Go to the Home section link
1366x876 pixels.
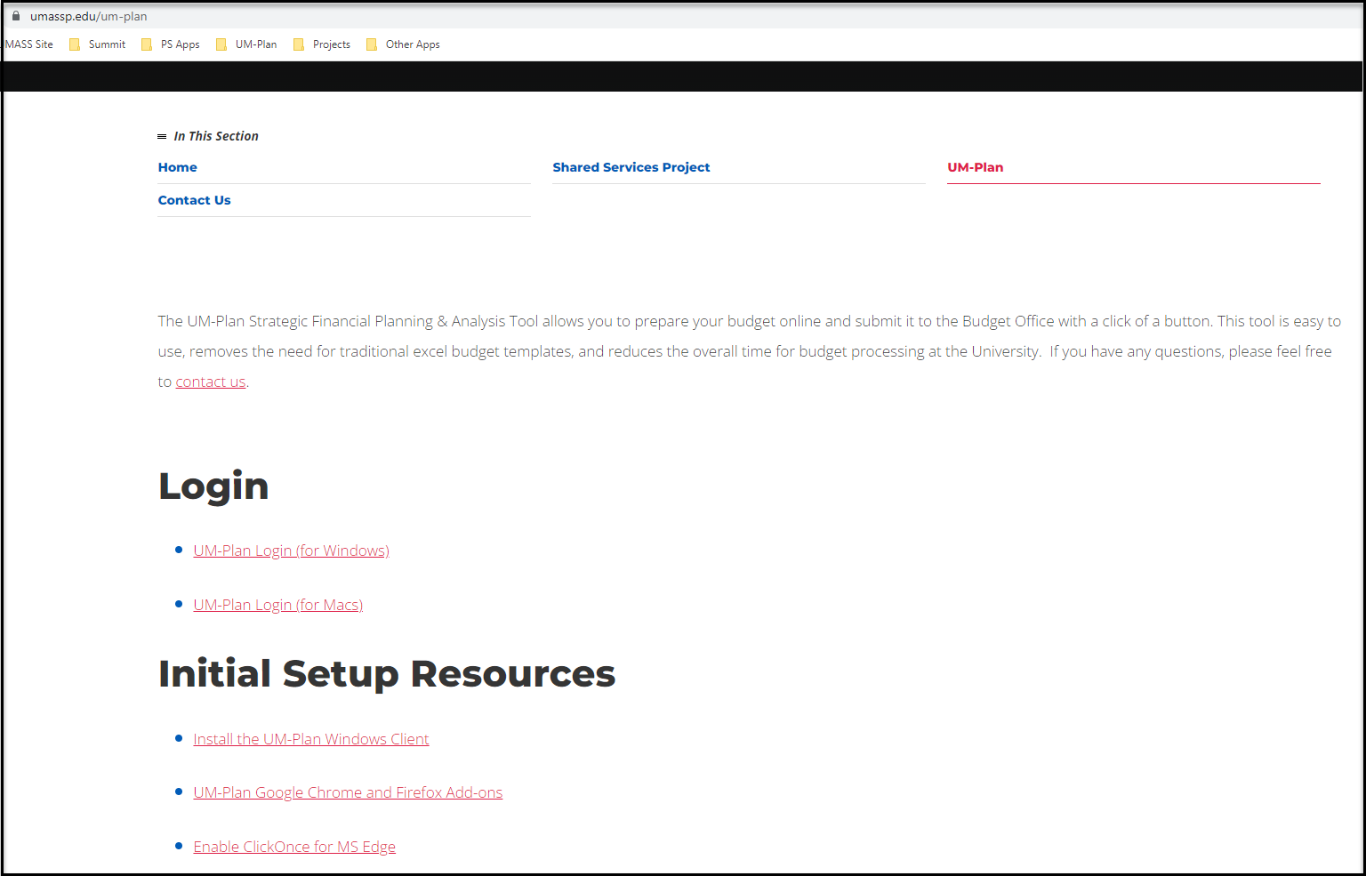(x=178, y=167)
